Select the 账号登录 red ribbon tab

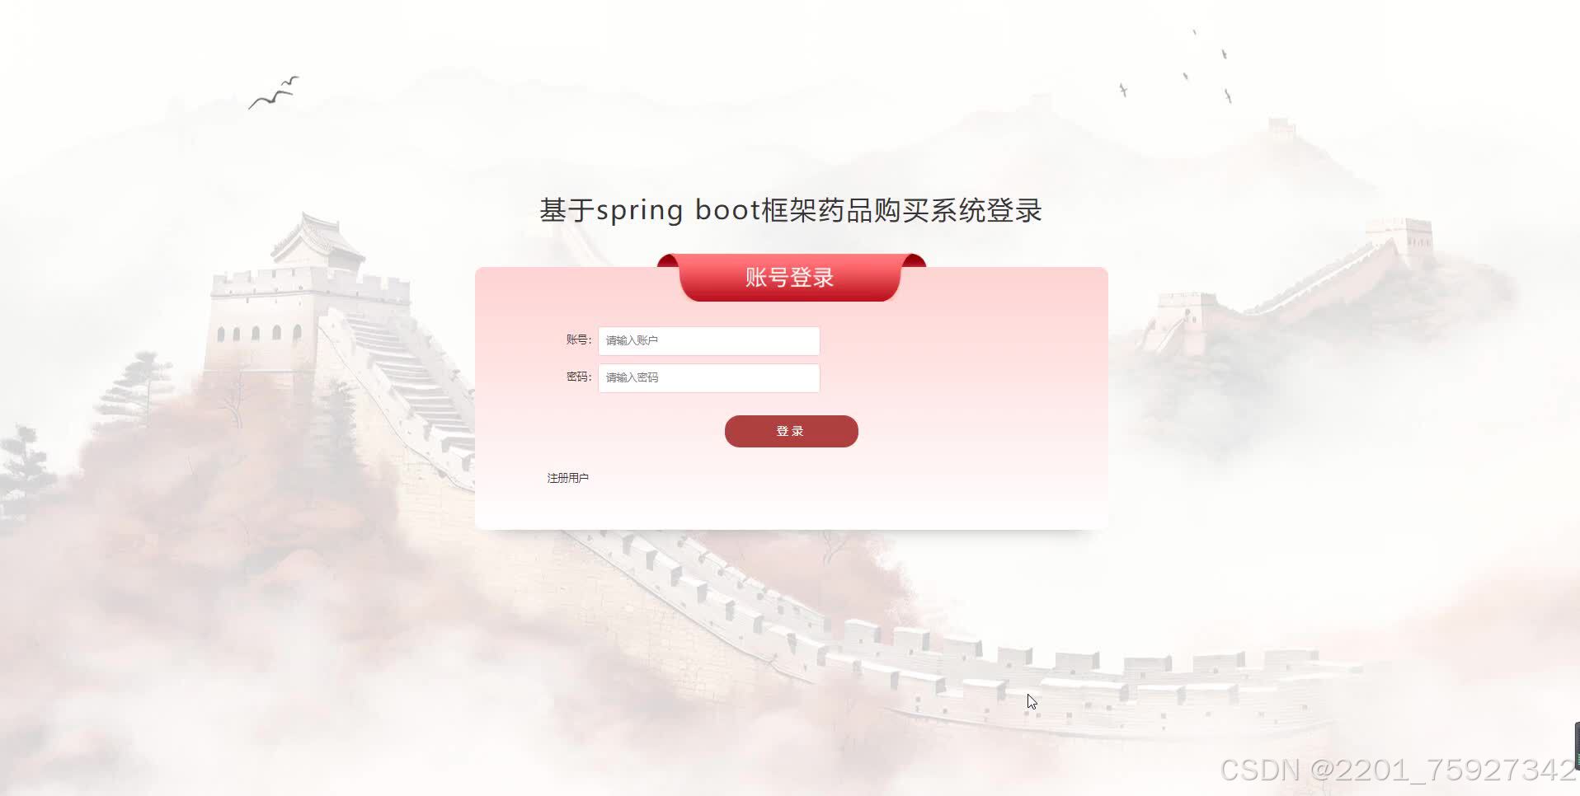click(790, 278)
